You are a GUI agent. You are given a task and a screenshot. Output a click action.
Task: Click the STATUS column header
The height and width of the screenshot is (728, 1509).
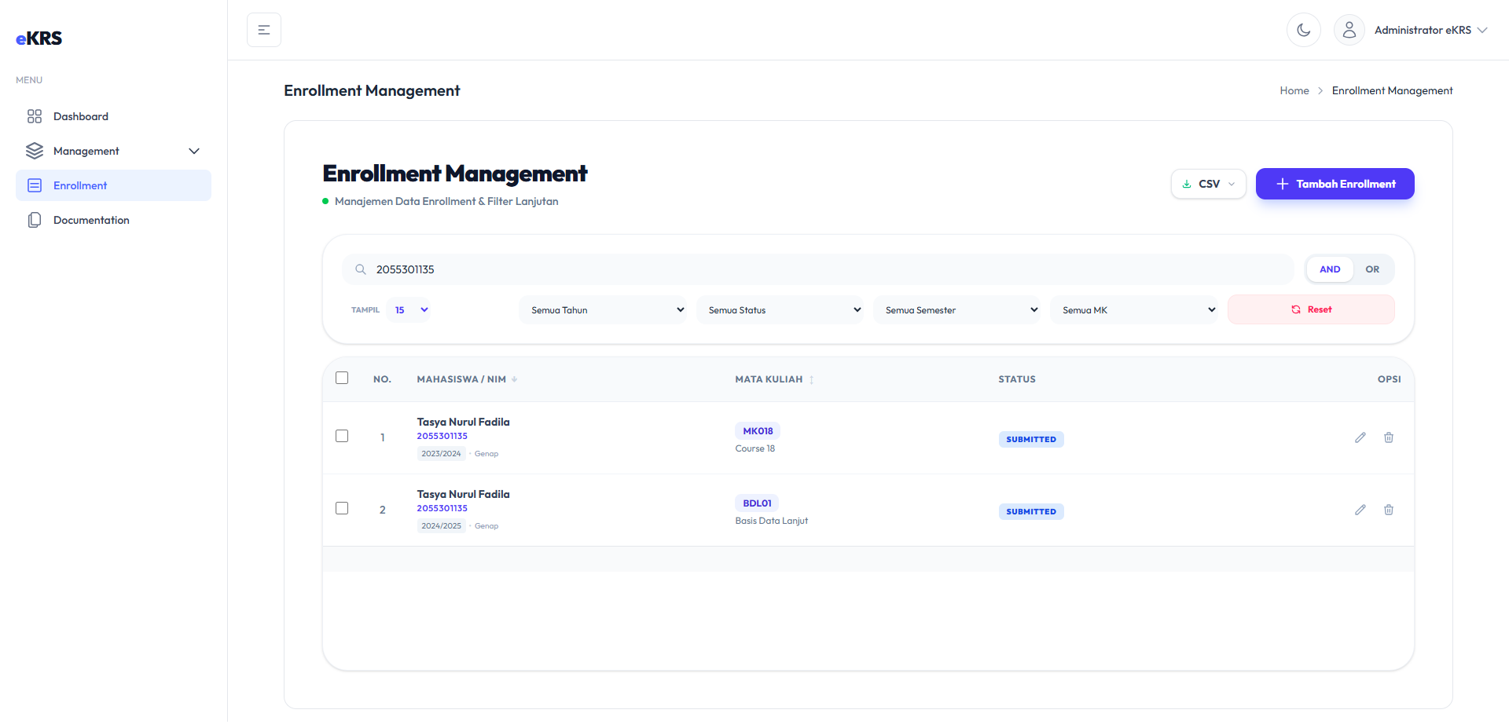tap(1017, 379)
